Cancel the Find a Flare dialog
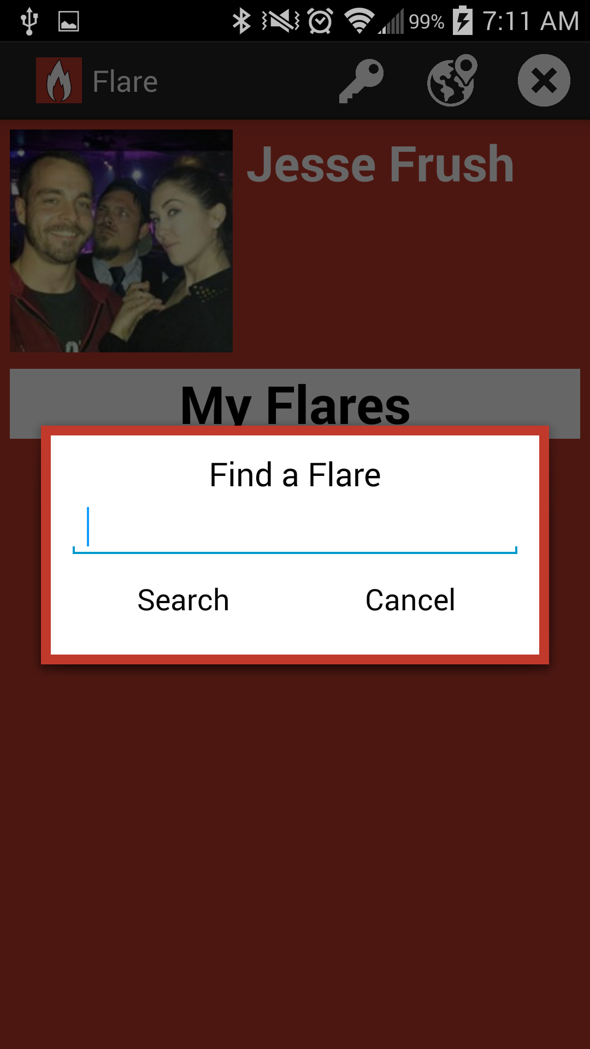The image size is (590, 1049). [410, 600]
